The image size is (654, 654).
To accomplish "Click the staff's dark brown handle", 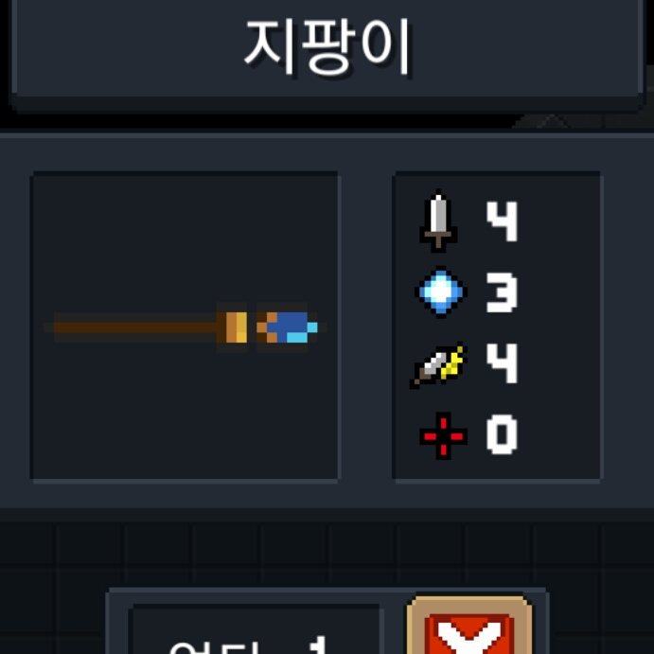I will (135, 327).
